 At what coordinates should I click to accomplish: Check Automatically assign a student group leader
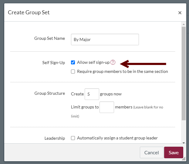point(73,138)
